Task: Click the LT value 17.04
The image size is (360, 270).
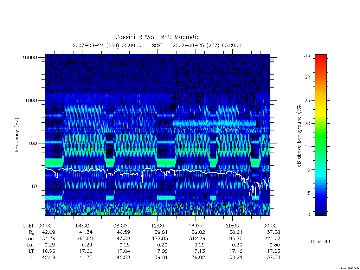Action: pos(123,251)
